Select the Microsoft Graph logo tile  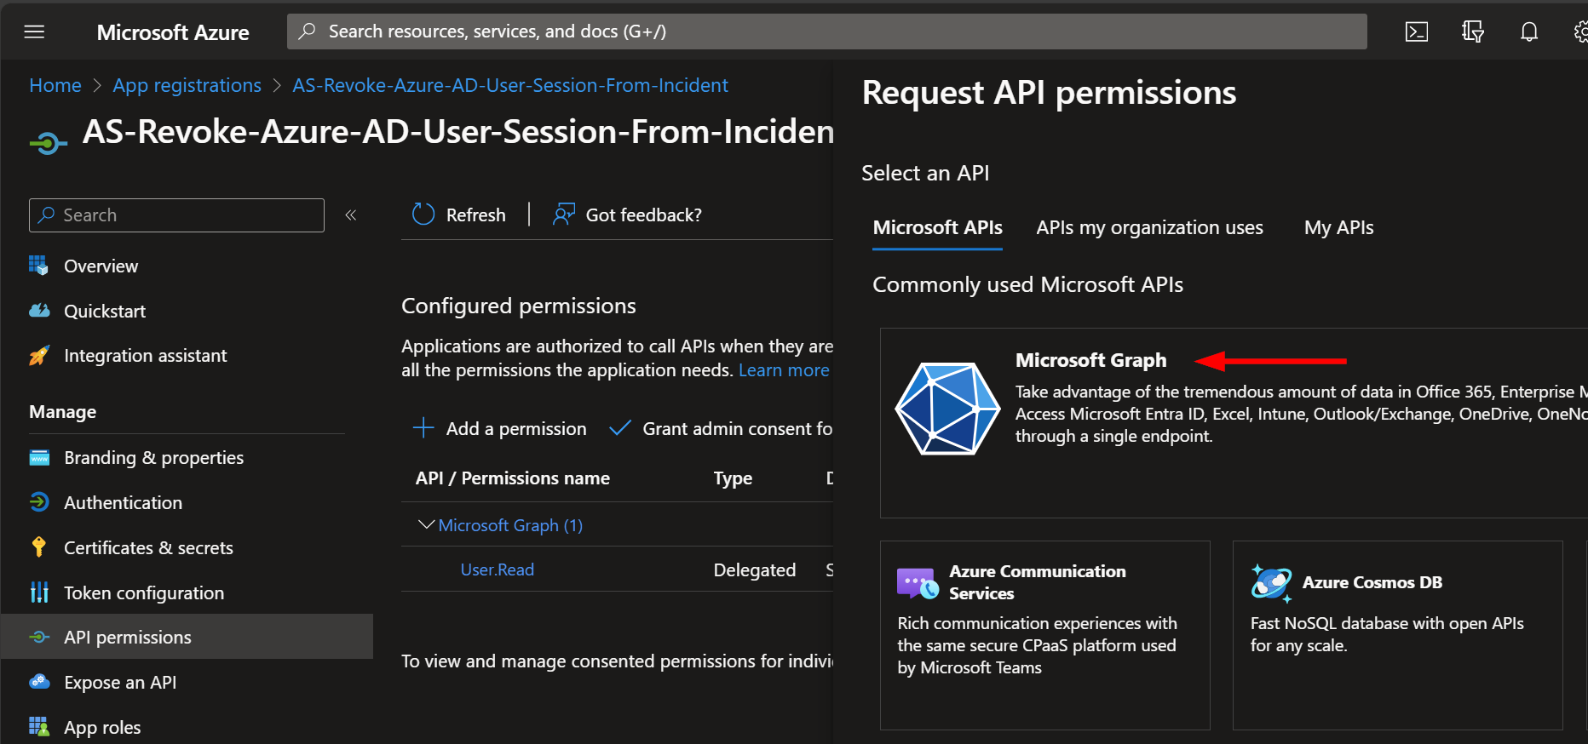[x=947, y=409]
